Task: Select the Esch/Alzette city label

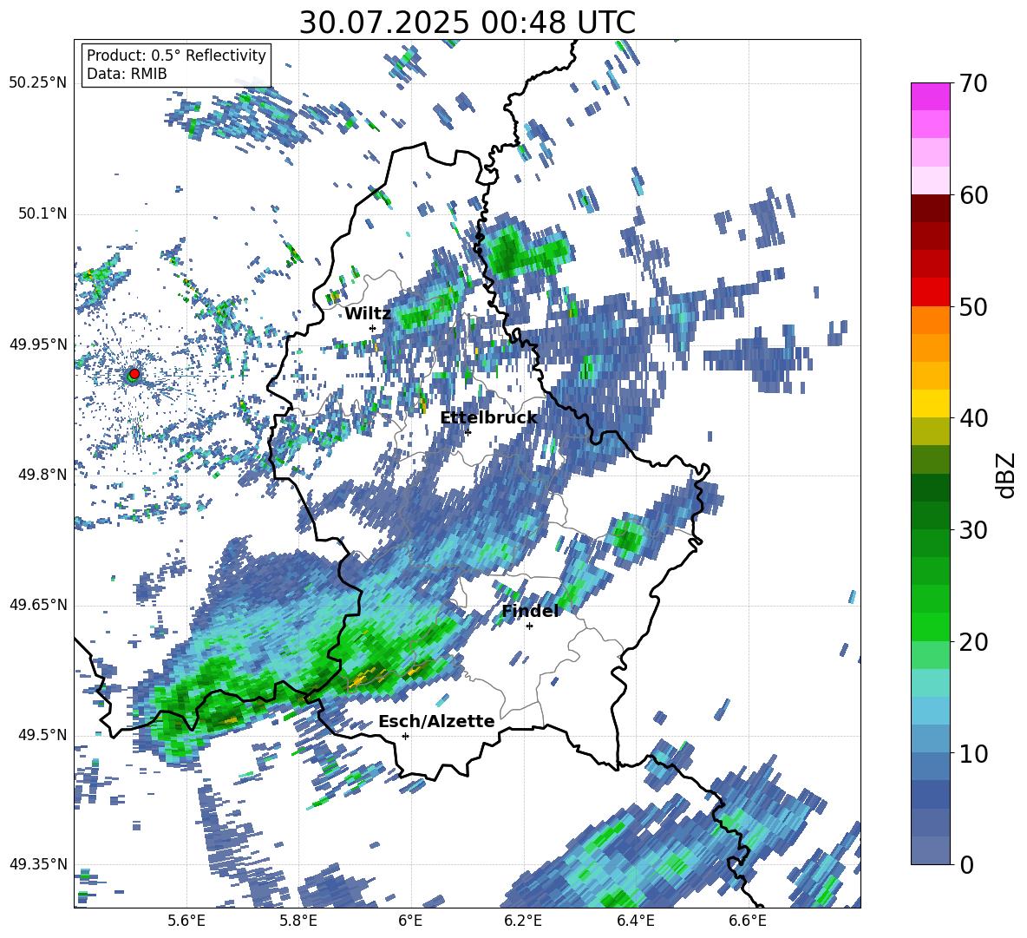Action: pyautogui.click(x=436, y=721)
